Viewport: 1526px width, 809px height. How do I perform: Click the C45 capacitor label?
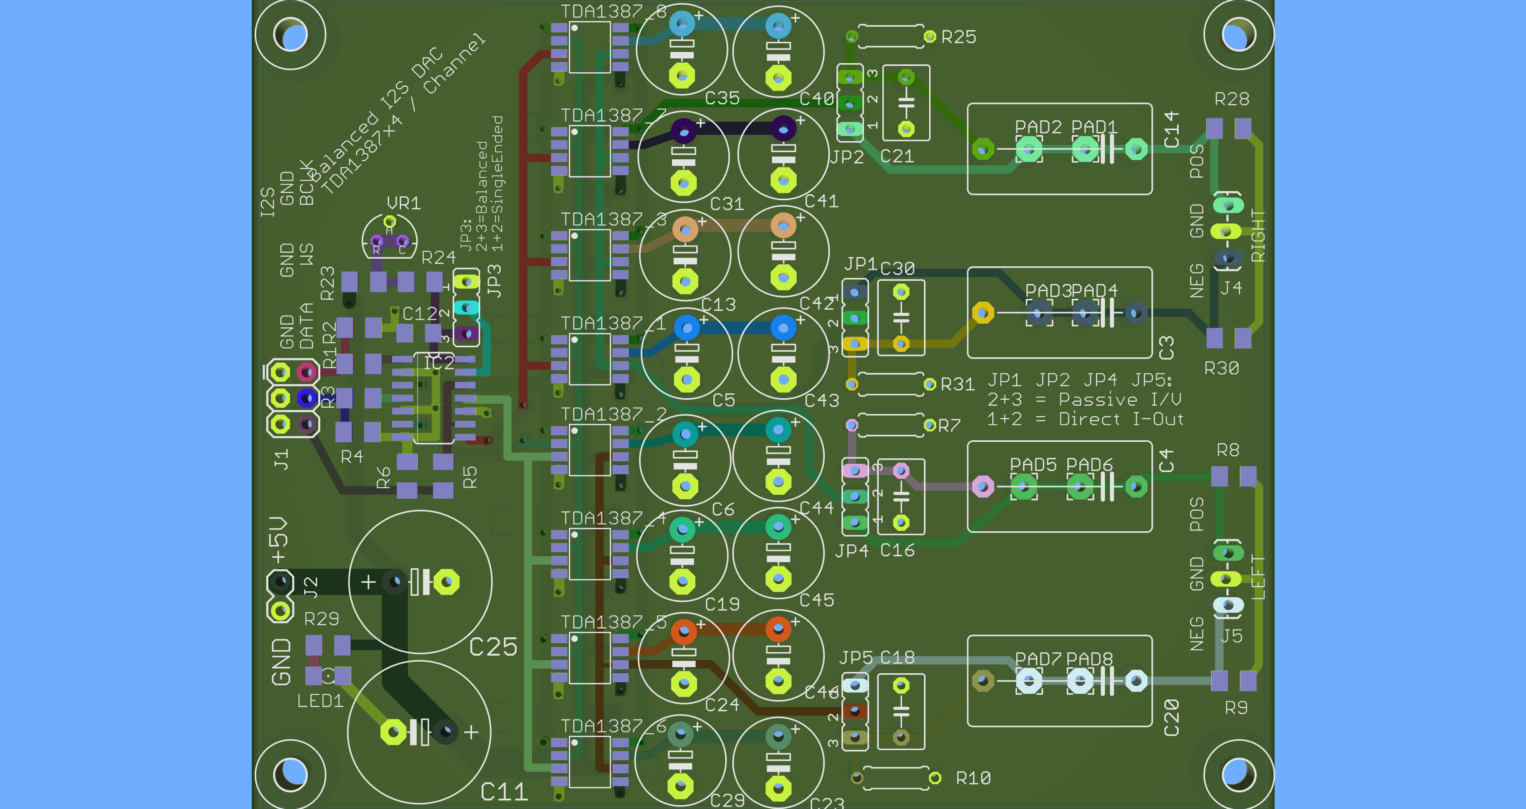tap(817, 600)
